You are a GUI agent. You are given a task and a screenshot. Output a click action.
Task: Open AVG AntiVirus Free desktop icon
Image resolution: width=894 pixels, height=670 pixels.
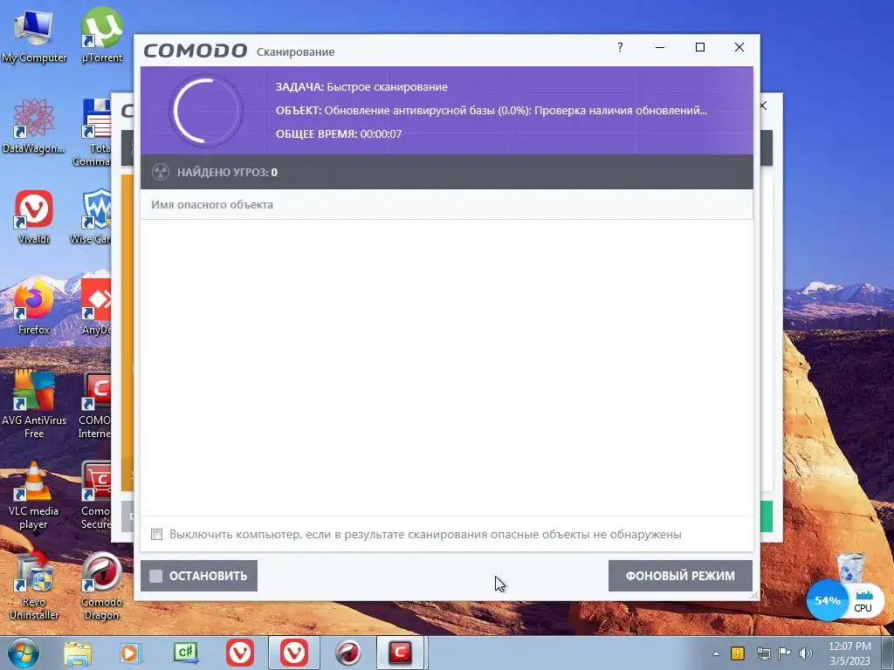tap(34, 405)
